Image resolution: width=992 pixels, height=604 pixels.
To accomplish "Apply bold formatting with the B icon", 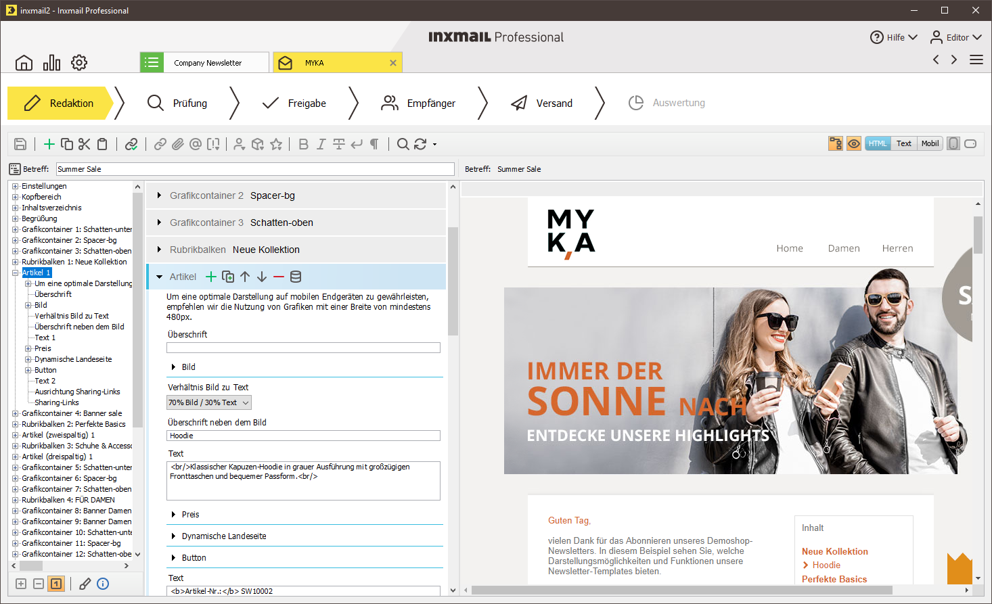I will [x=303, y=144].
